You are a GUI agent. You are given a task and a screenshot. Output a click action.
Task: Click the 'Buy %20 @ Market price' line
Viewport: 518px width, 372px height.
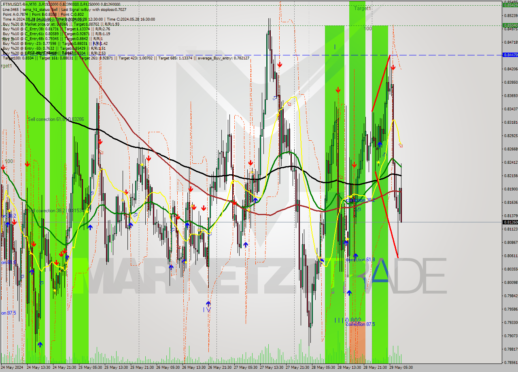(x=61, y=24)
